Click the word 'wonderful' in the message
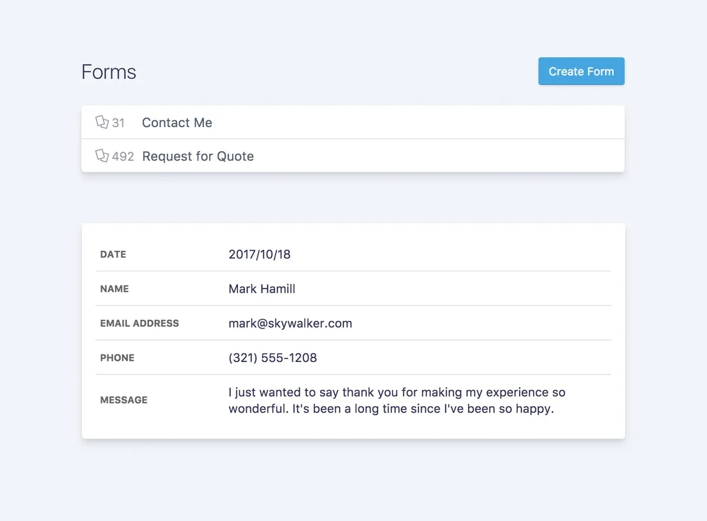The image size is (707, 521). (257, 409)
